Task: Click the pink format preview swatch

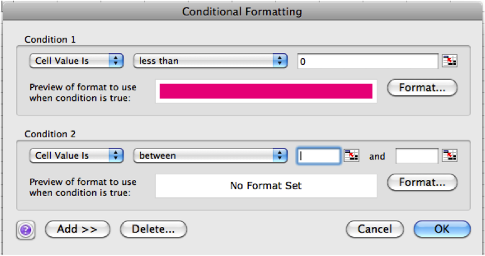Action: pyautogui.click(x=266, y=92)
